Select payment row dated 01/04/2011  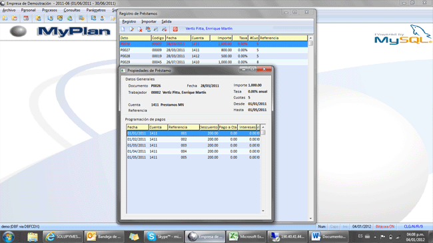point(193,151)
